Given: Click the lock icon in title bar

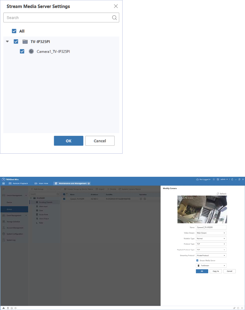Looking at the screenshot, I should [232, 179].
